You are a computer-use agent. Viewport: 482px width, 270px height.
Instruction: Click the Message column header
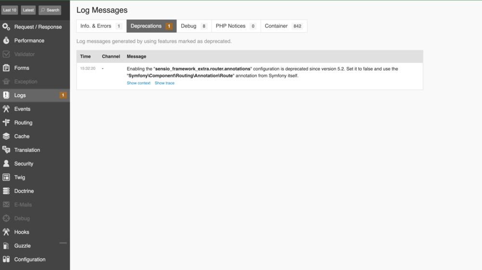136,56
